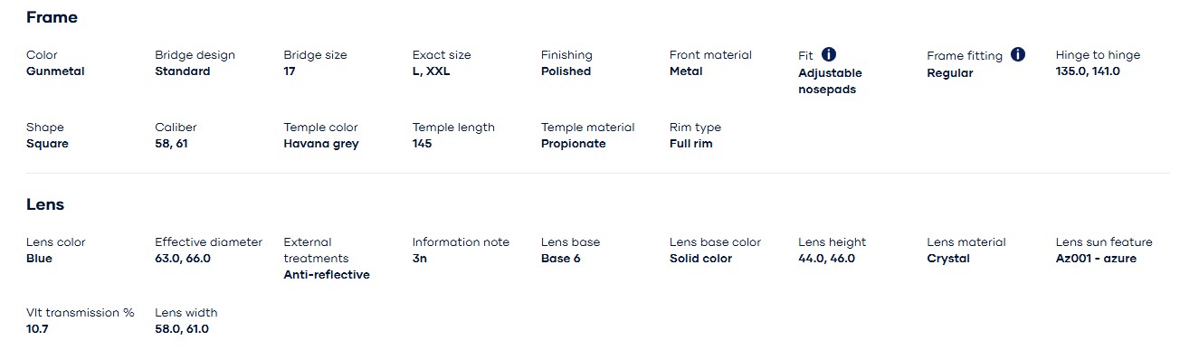Select the Frame section heading
This screenshot has height=350, width=1199.
(x=52, y=17)
